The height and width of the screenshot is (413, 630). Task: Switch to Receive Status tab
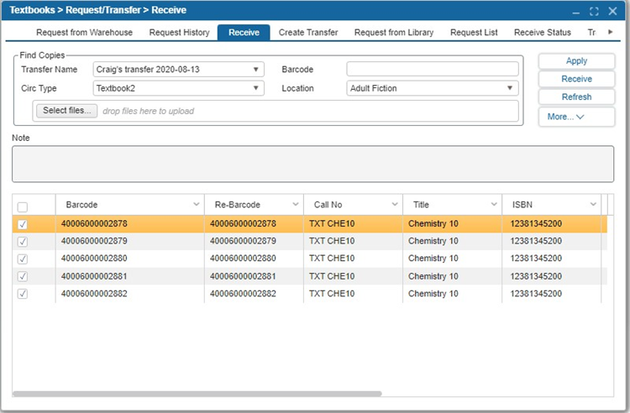(543, 33)
